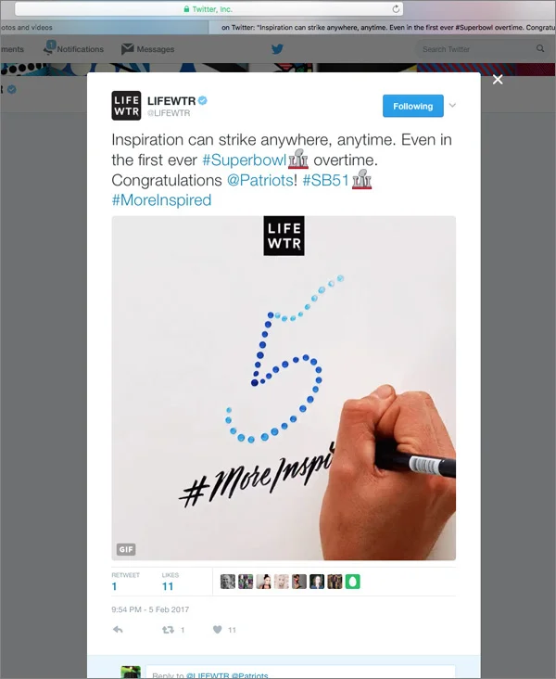Expand the chevron menu next to Following
Image resolution: width=556 pixels, height=679 pixels.
click(452, 105)
